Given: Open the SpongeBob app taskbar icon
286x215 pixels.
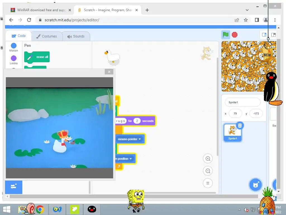Looking at the screenshot, I should pyautogui.click(x=57, y=209).
